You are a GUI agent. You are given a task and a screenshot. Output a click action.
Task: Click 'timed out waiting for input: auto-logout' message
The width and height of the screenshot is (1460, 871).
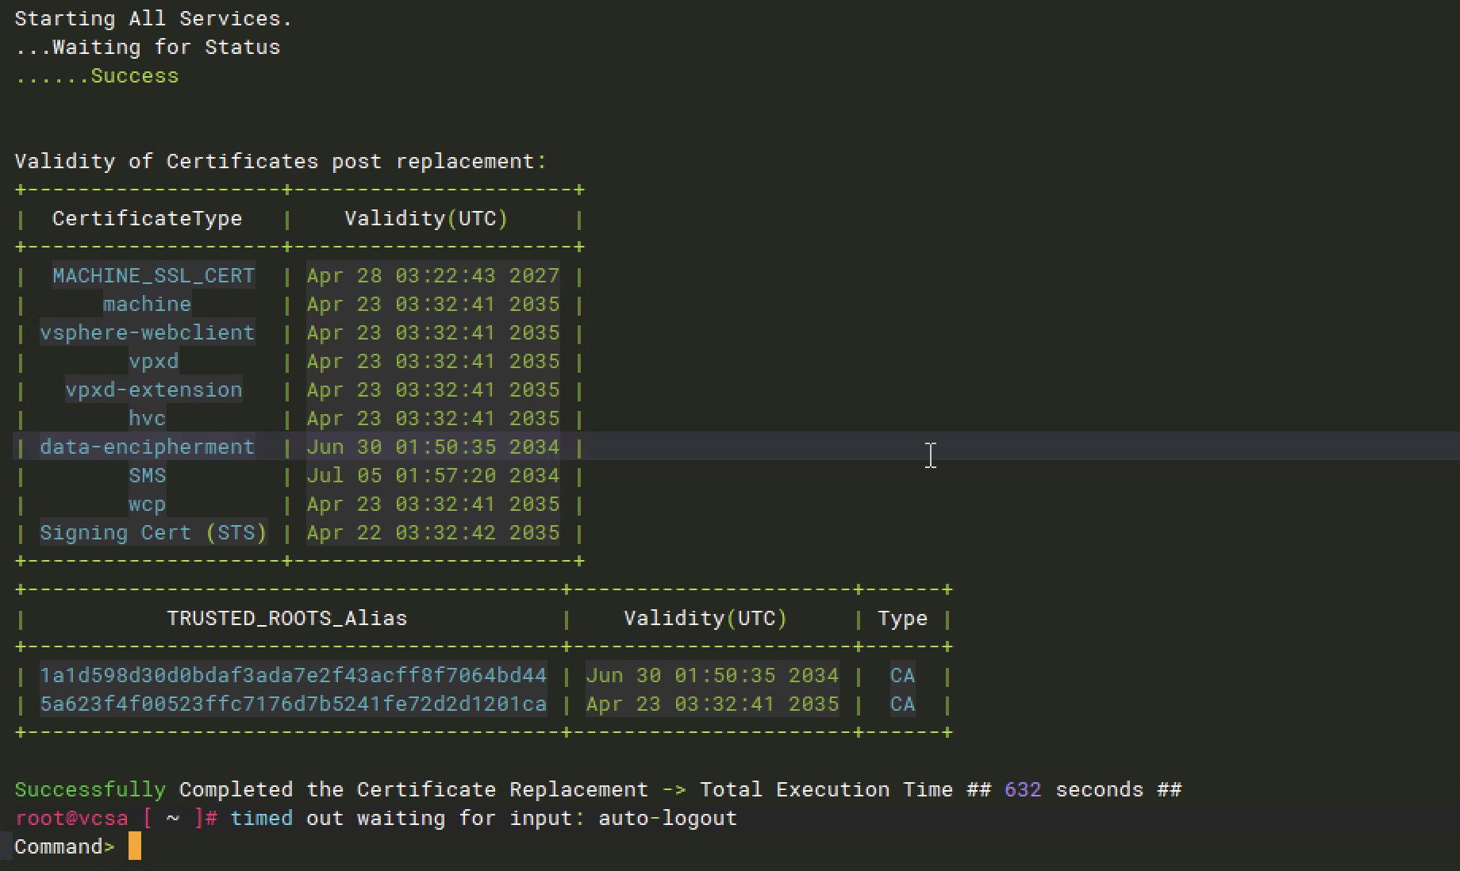click(x=484, y=818)
